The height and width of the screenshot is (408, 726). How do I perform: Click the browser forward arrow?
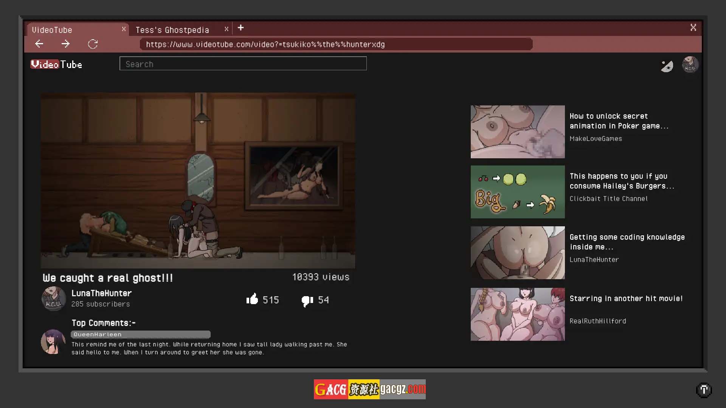click(65, 44)
